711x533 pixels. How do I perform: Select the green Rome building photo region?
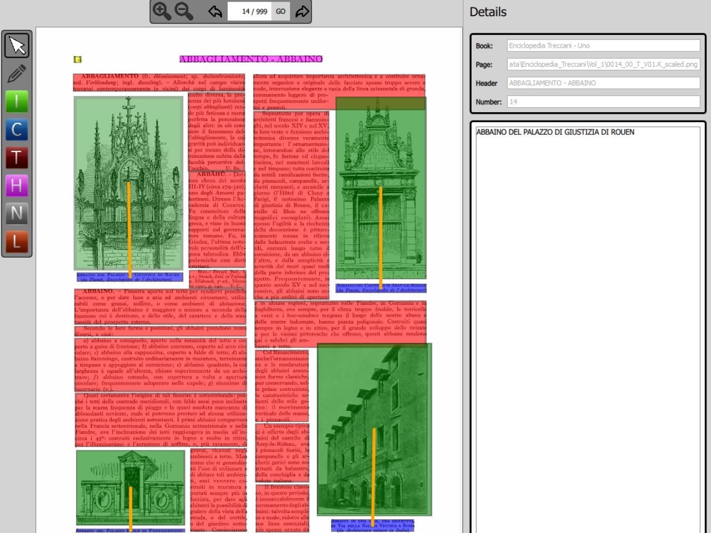[x=374, y=429]
